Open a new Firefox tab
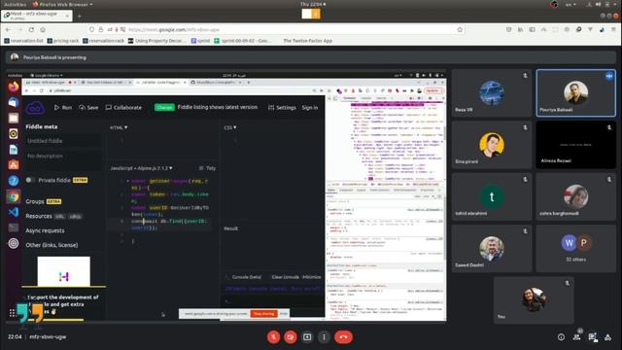The image size is (622, 350). point(79,16)
